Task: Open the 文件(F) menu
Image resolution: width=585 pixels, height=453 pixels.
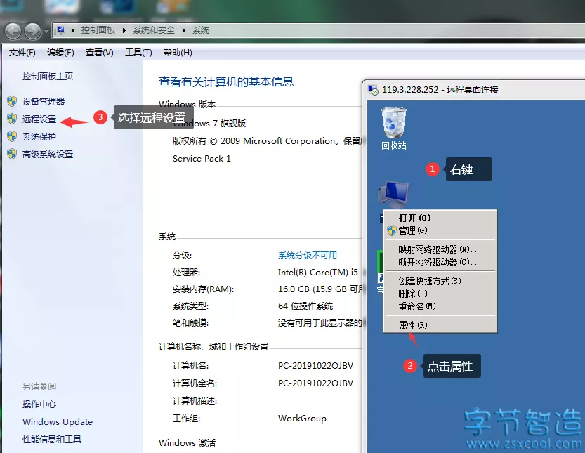Action: 22,53
